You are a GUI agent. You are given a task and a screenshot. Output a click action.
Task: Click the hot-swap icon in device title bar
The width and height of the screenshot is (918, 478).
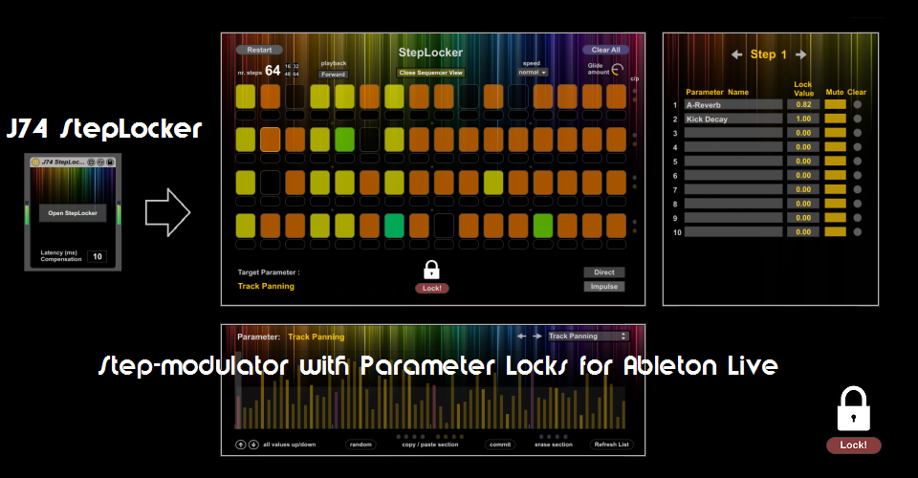pos(100,163)
